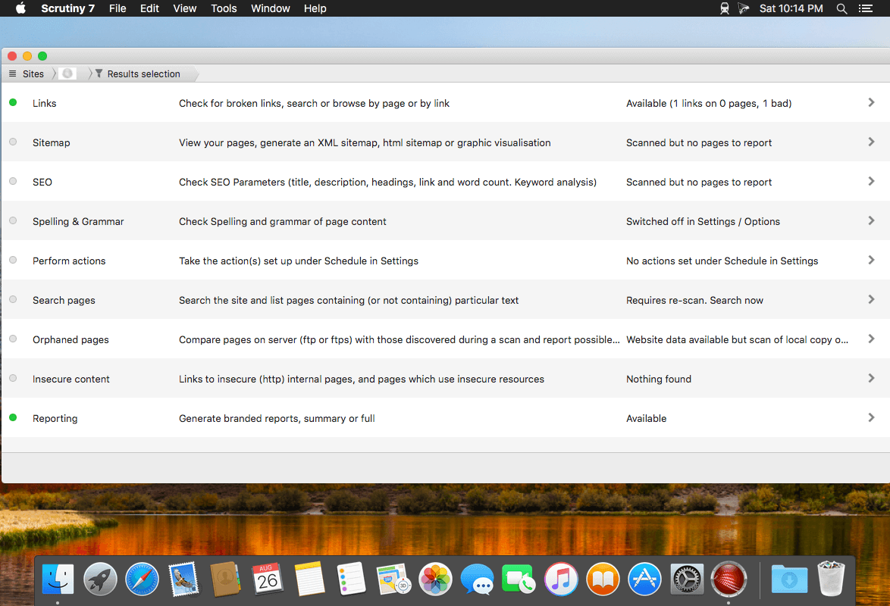Screen dimensions: 890x606
Task: Launch Safari from the Dock
Action: coord(142,579)
